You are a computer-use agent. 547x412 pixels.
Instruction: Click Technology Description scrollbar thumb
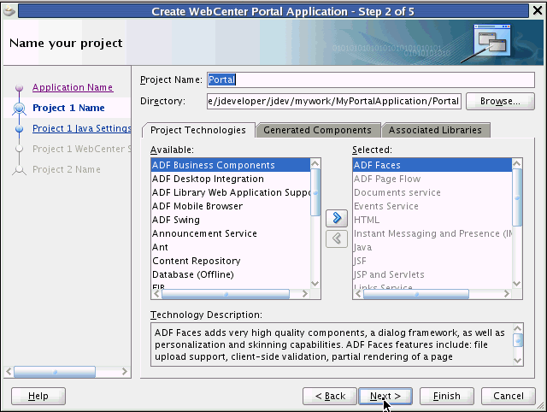(518, 340)
